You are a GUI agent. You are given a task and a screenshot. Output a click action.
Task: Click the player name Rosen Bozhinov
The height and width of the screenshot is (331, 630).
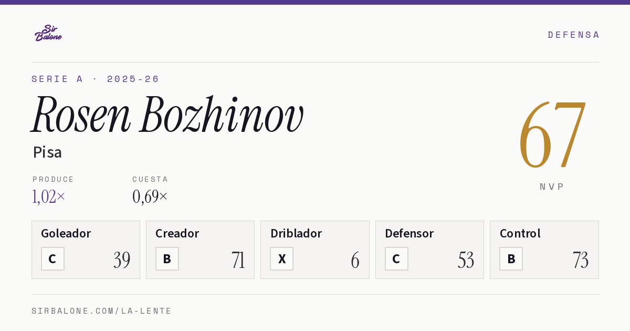[167, 115]
